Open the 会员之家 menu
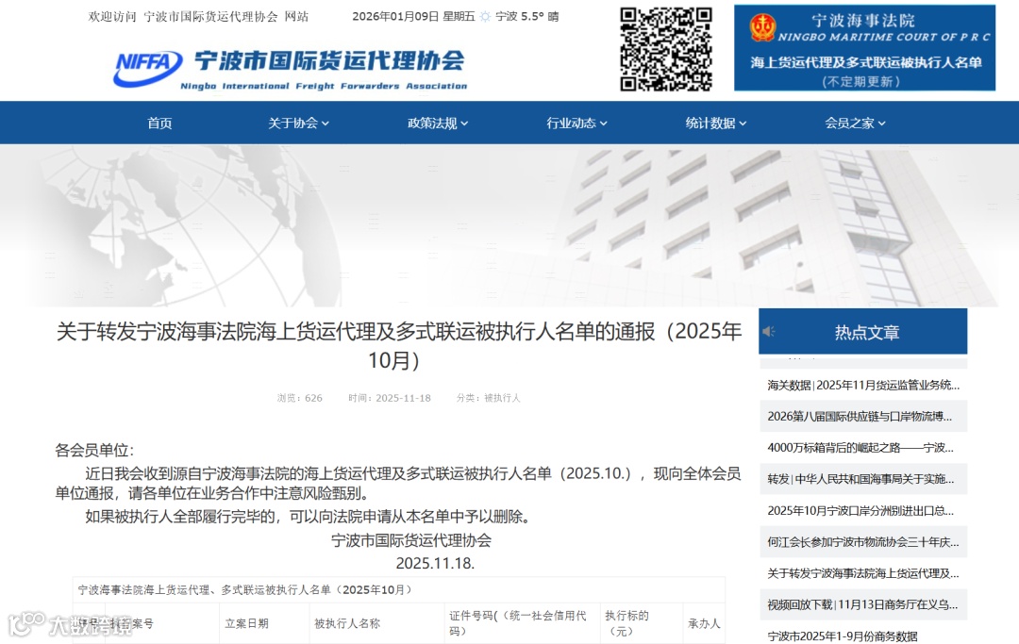Image resolution: width=1019 pixels, height=644 pixels. pos(855,123)
